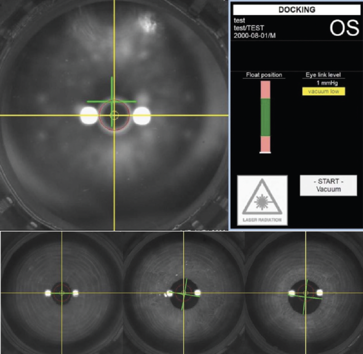Click the OS eye indicator
363x354 pixels.
pos(344,28)
